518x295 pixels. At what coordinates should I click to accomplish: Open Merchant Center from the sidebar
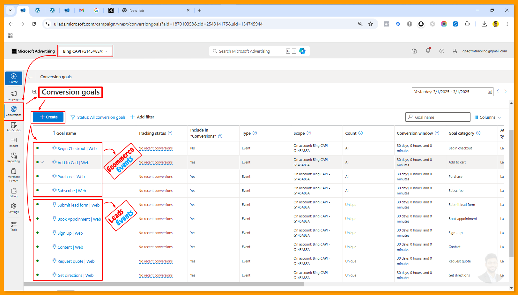point(13,174)
